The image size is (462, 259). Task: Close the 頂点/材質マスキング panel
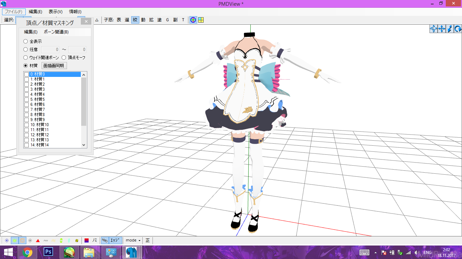click(86, 22)
